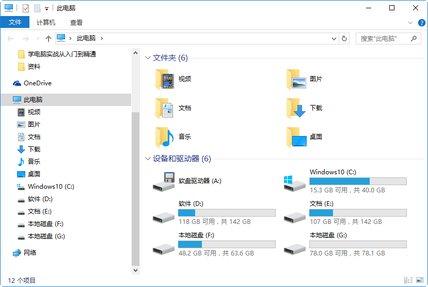Open the 音乐 folder icon in main pane
Screen dimensions: 428x287
coord(165,137)
